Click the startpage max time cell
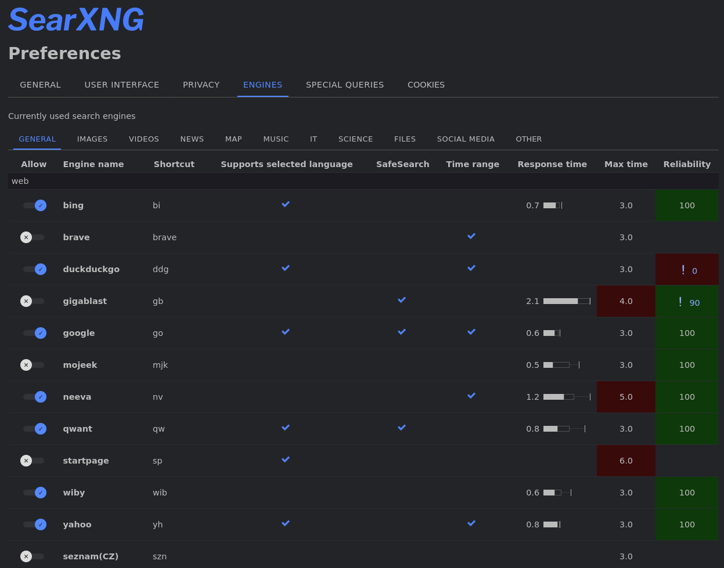The width and height of the screenshot is (724, 568). (x=626, y=461)
